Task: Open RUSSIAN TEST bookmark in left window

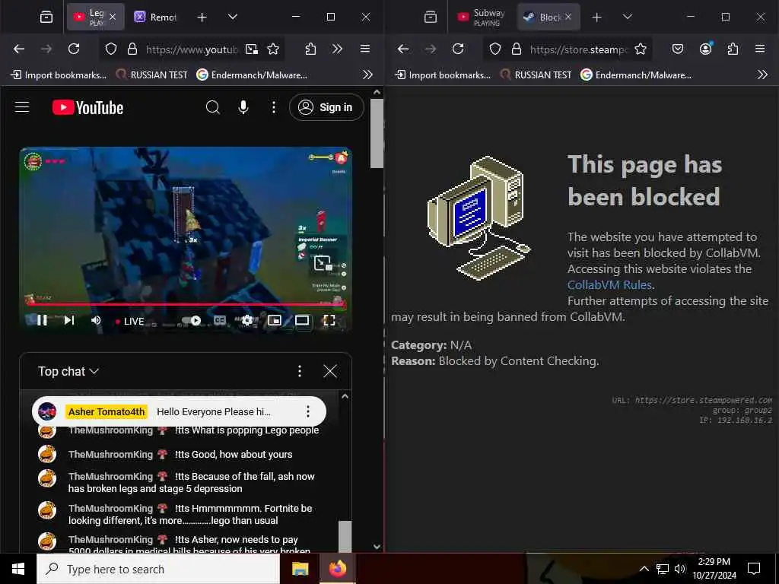Action: click(151, 75)
